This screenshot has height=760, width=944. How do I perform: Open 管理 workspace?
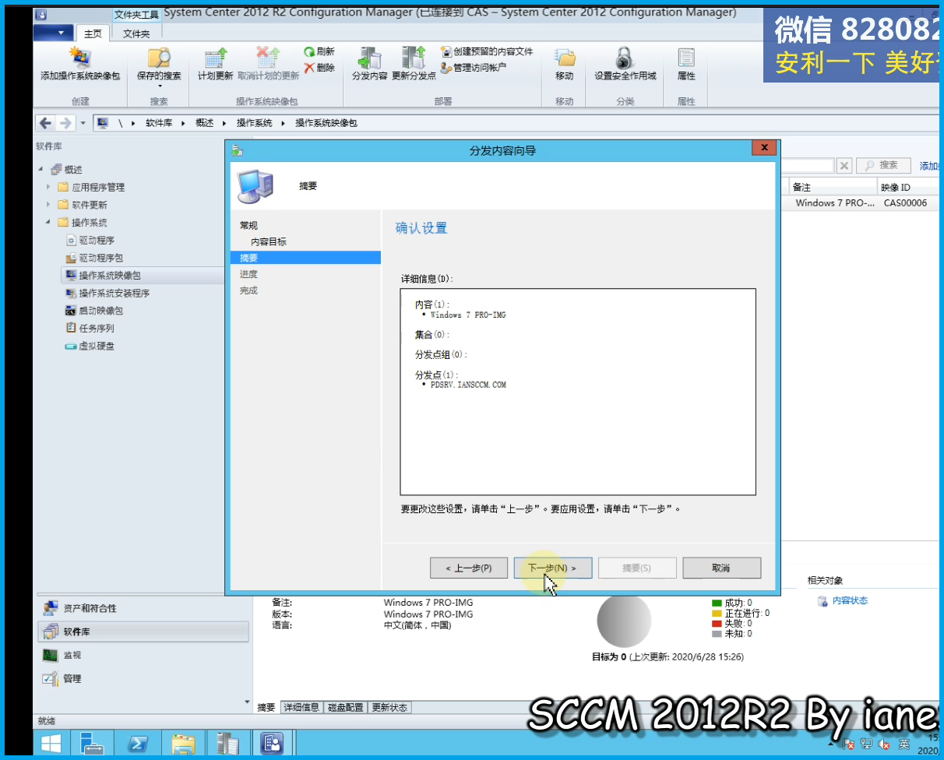[x=143, y=678]
